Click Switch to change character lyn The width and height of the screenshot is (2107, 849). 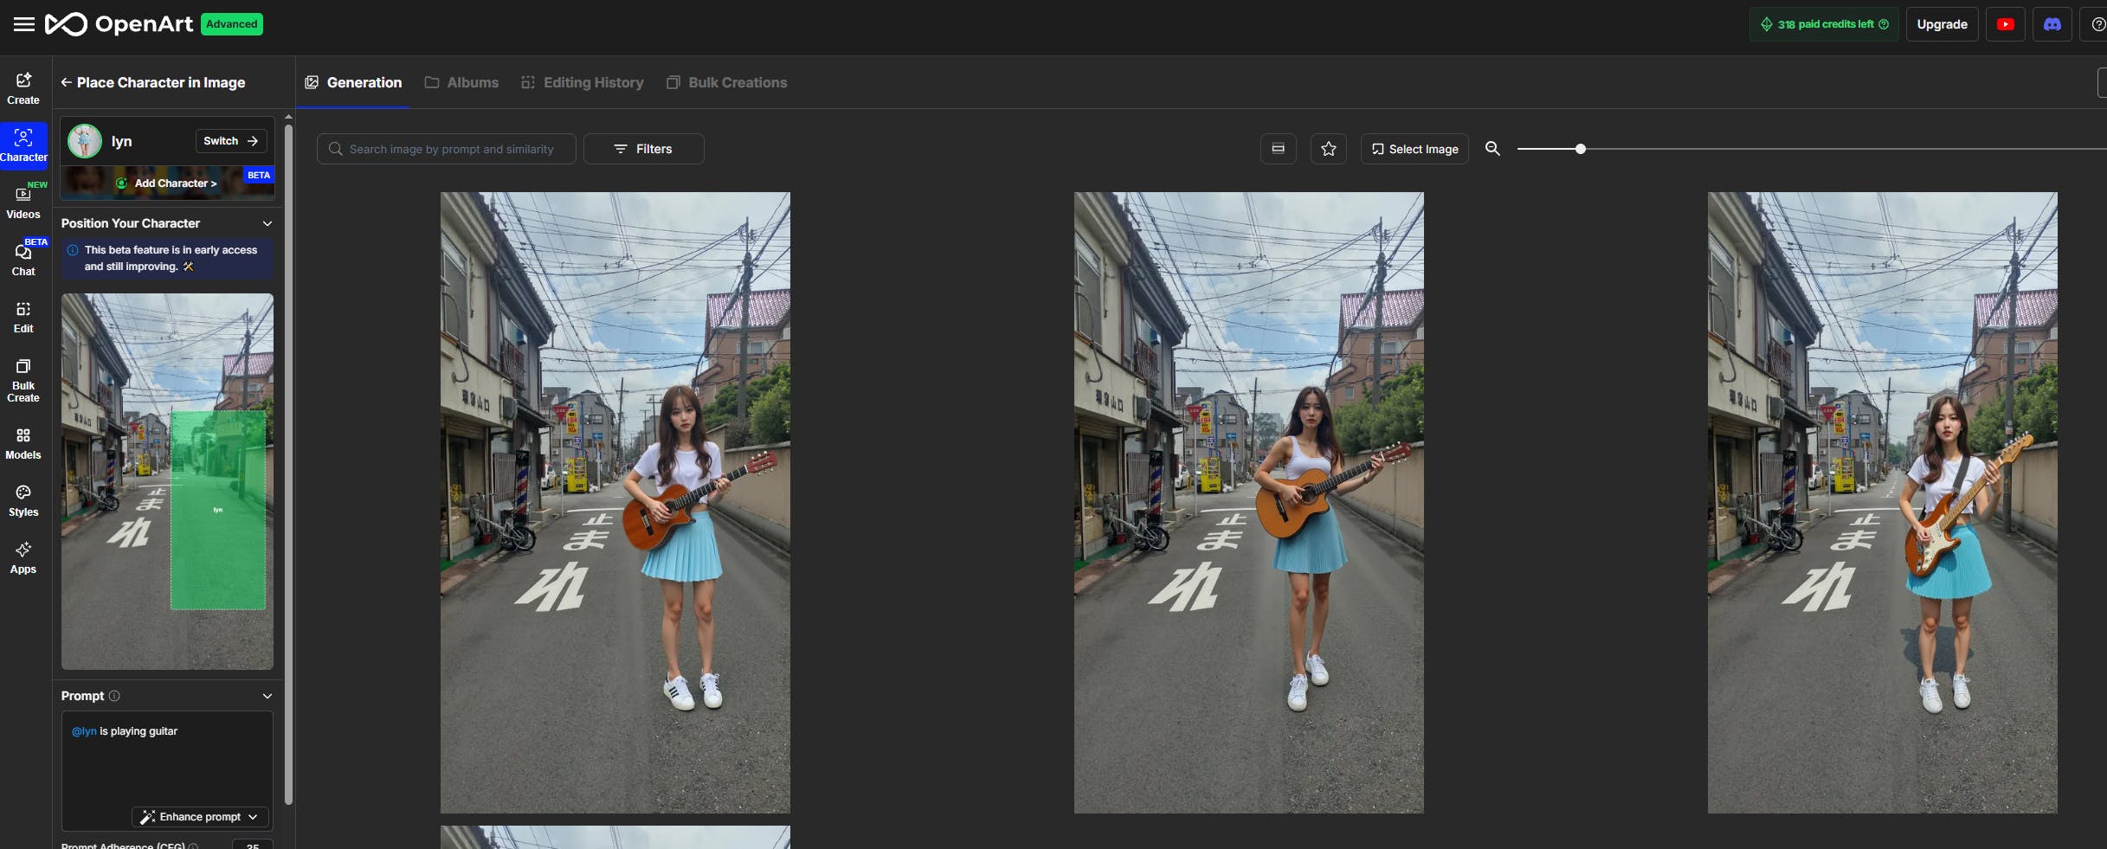tap(230, 141)
